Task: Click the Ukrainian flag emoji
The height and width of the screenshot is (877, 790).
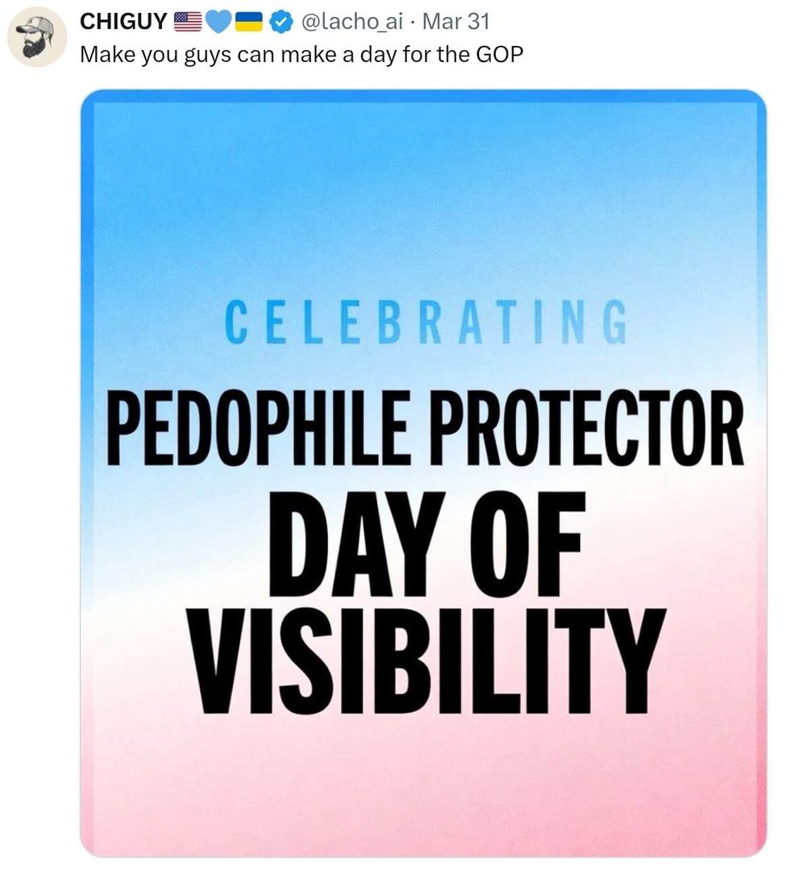Action: [x=248, y=22]
